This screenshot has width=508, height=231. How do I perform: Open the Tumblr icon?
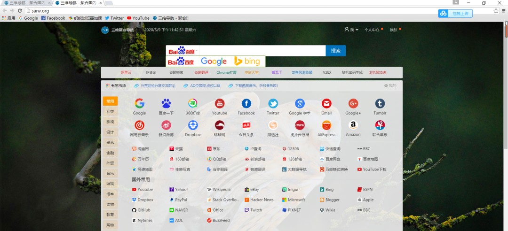click(380, 104)
